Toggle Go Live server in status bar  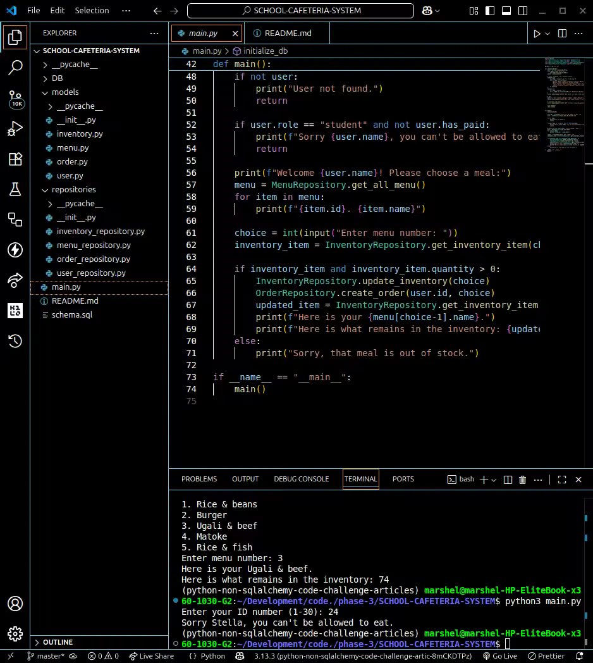tap(500, 656)
